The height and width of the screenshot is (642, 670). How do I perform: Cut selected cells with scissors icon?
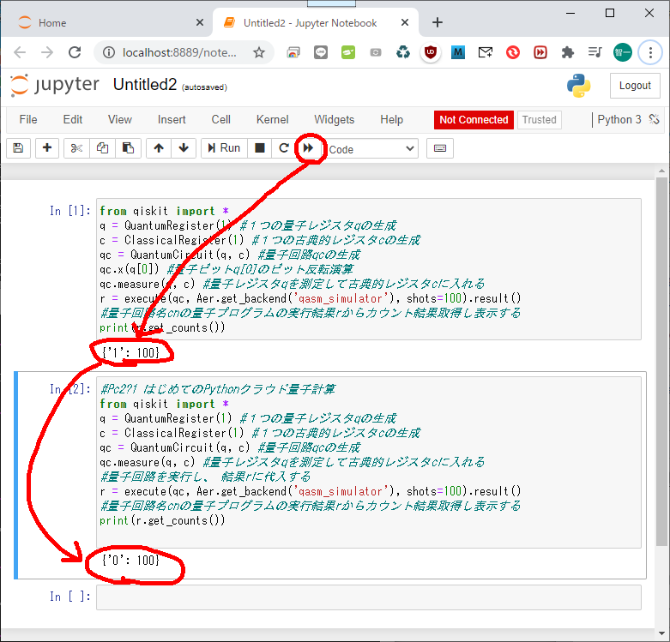click(76, 148)
